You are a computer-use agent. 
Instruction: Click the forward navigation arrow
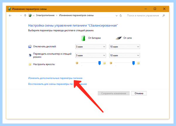(16, 15)
